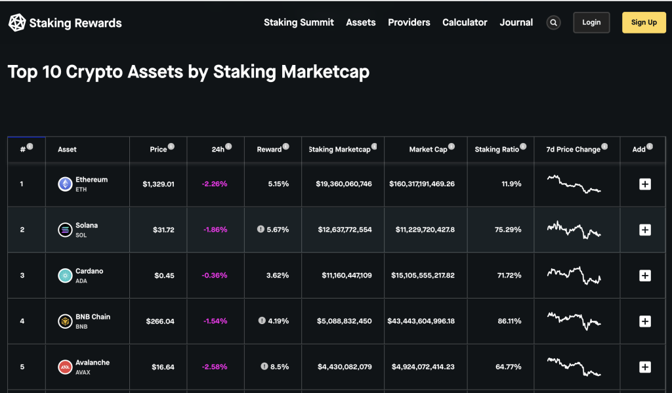Click Ethereum's reward value 5.15%
Screen dimensions: 672x393
[278, 184]
